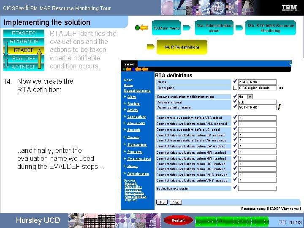The height and width of the screenshot is (228, 304).
Task: Click the red Restart button
Action: coord(178,220)
